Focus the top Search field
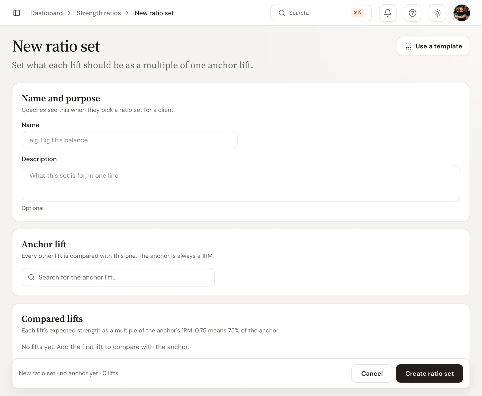This screenshot has width=482, height=396. tap(321, 13)
